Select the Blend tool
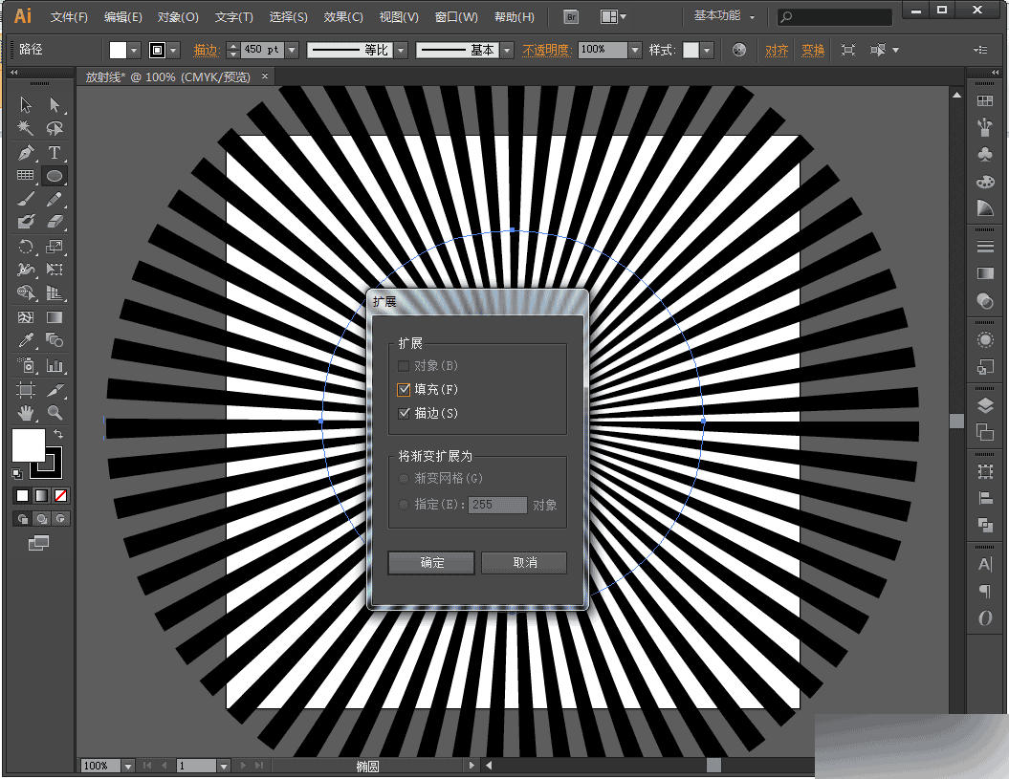This screenshot has height=779, width=1009. click(55, 340)
